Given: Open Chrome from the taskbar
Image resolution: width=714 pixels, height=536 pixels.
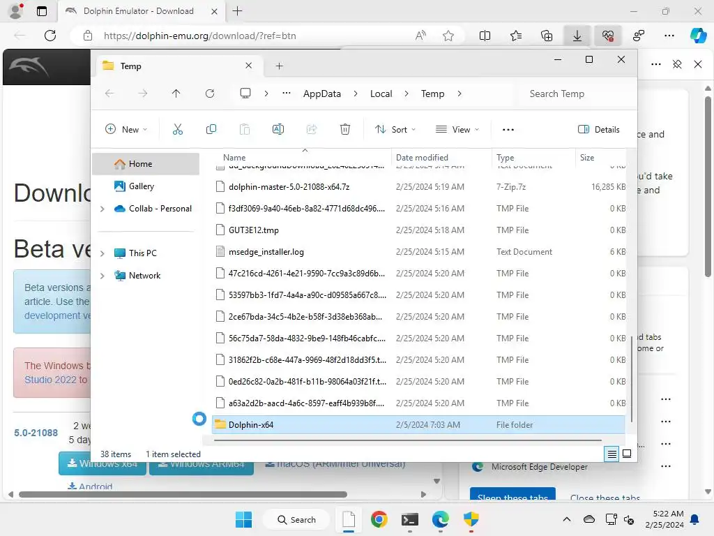Looking at the screenshot, I should [379, 519].
